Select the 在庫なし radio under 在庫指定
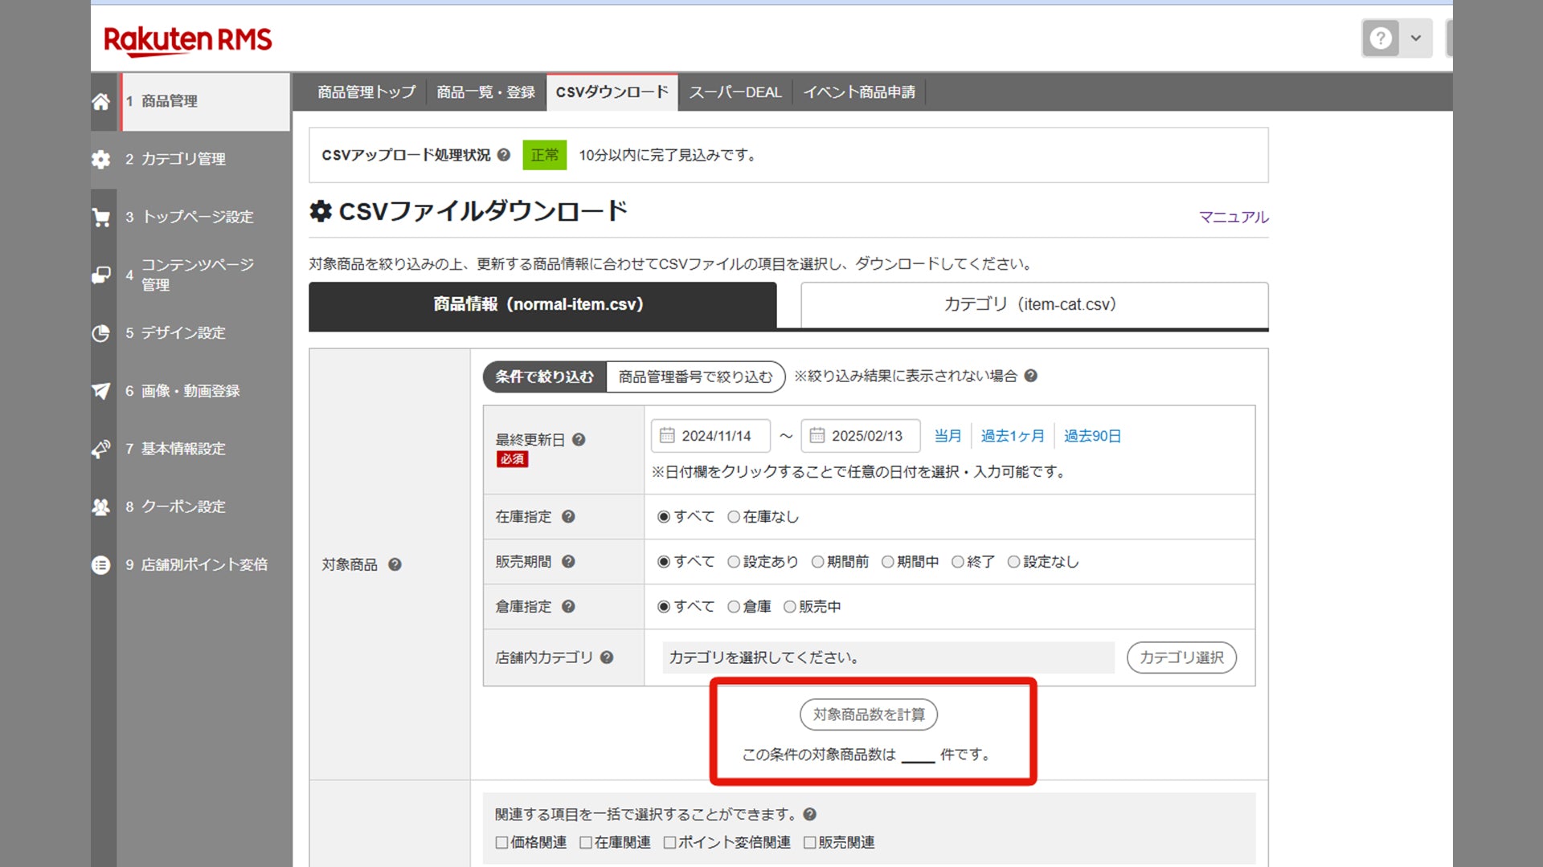The height and width of the screenshot is (867, 1543). [x=734, y=517]
